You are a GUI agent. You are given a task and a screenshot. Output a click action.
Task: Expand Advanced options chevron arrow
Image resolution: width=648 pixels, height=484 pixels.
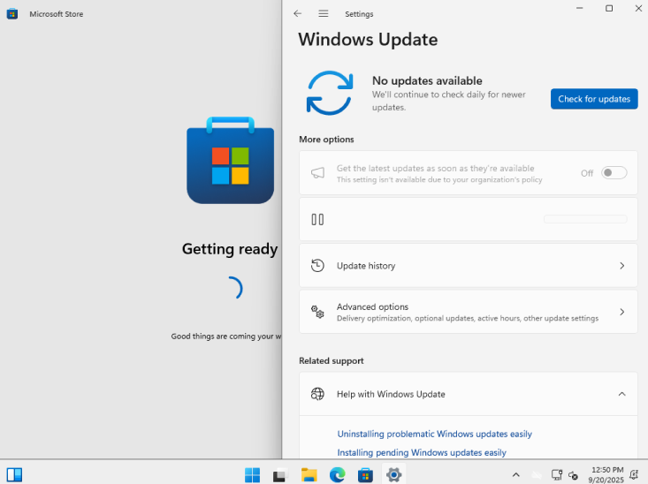click(x=622, y=312)
